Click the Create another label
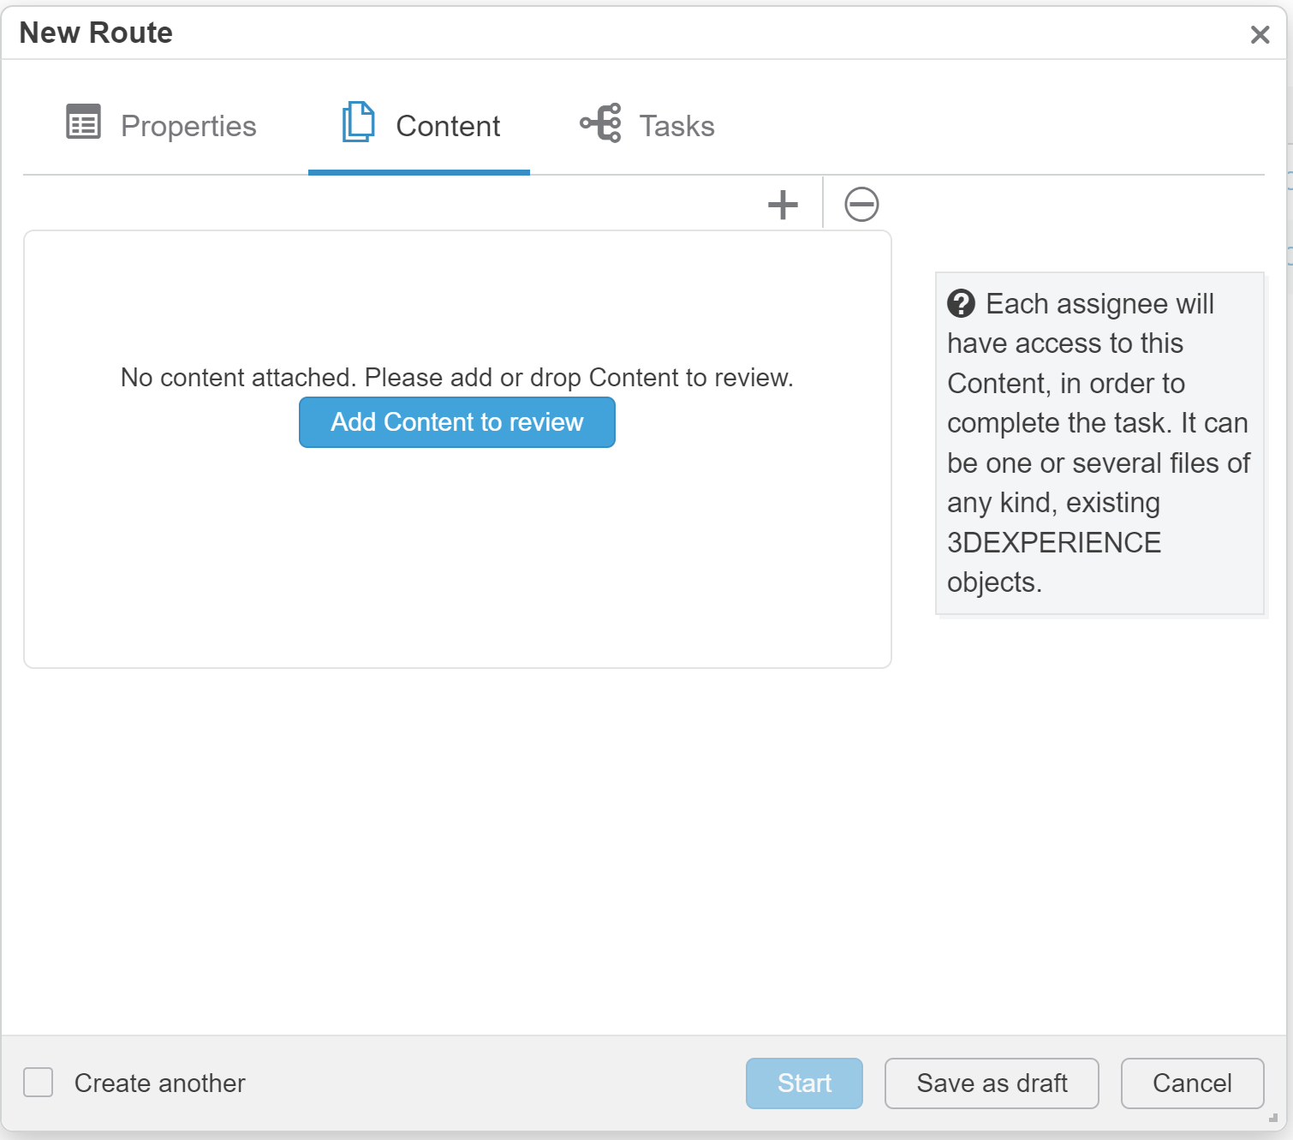The image size is (1293, 1140). (x=160, y=1083)
